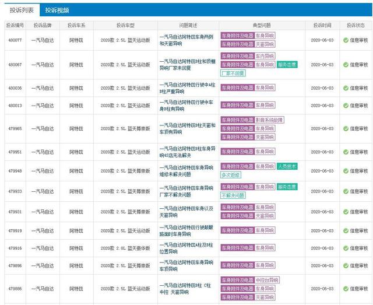Click green check icon for complaint 480036

(x=346, y=88)
